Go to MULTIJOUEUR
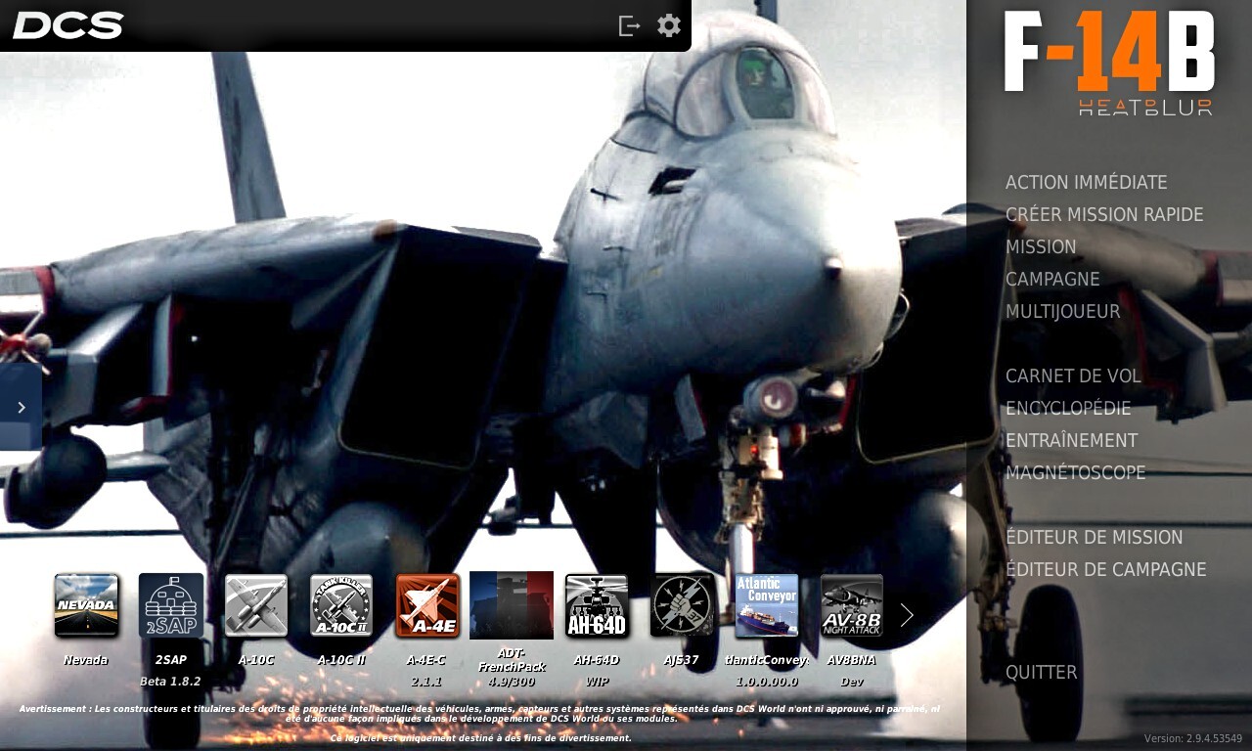1252x751 pixels. [1063, 312]
